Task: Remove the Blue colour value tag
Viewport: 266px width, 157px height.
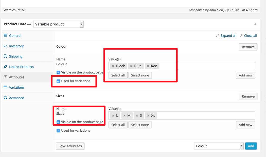Action: 131,66
